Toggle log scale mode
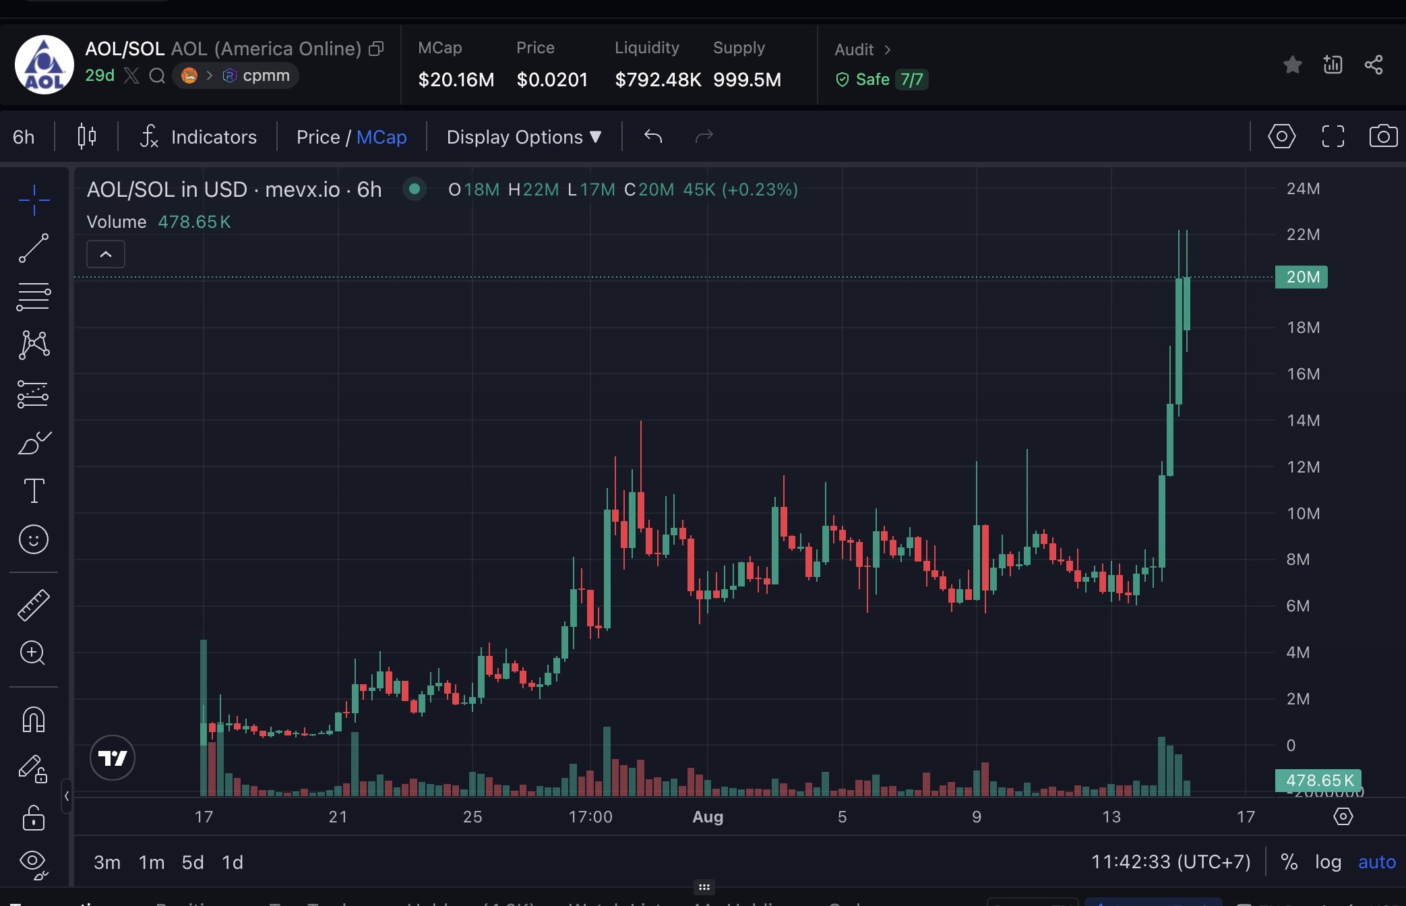Image resolution: width=1406 pixels, height=906 pixels. (1328, 862)
